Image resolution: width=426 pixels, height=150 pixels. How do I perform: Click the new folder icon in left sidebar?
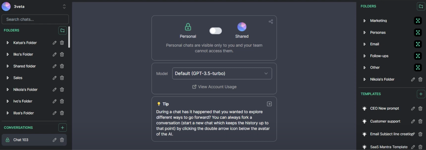point(62,31)
